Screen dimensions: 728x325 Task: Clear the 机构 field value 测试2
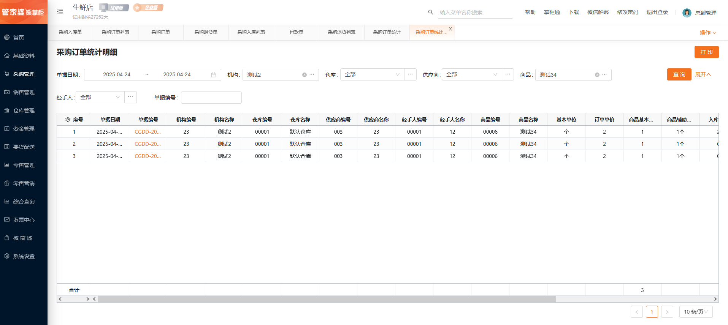pos(304,75)
